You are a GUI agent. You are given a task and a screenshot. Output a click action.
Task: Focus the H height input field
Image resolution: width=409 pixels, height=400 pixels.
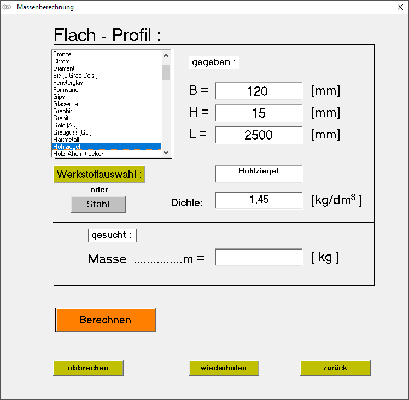[x=258, y=113]
